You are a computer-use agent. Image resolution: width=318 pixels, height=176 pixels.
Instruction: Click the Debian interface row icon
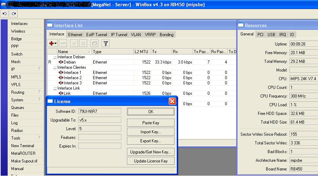click(61, 62)
